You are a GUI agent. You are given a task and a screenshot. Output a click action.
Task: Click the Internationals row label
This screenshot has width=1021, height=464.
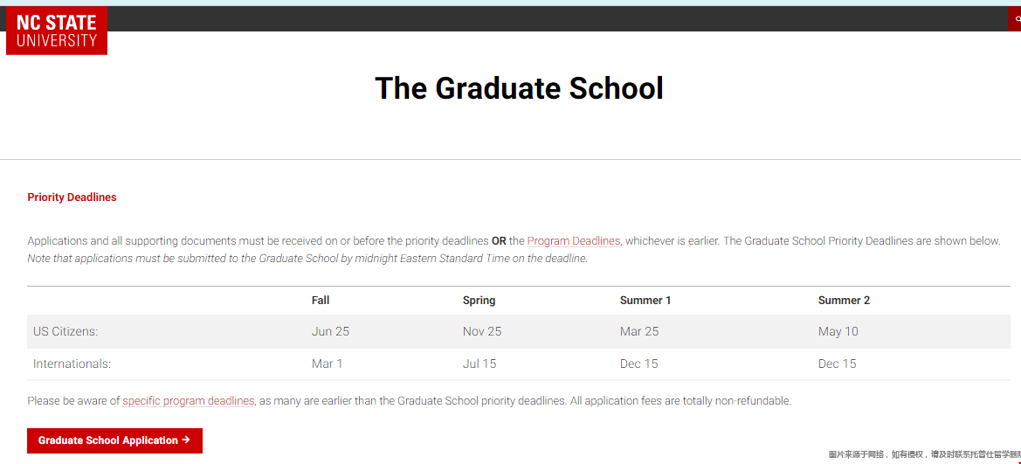point(72,364)
